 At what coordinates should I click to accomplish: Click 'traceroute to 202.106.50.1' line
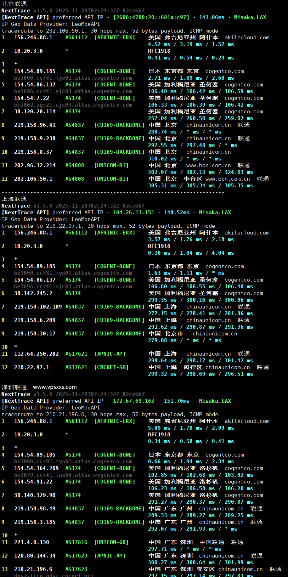click(110, 31)
